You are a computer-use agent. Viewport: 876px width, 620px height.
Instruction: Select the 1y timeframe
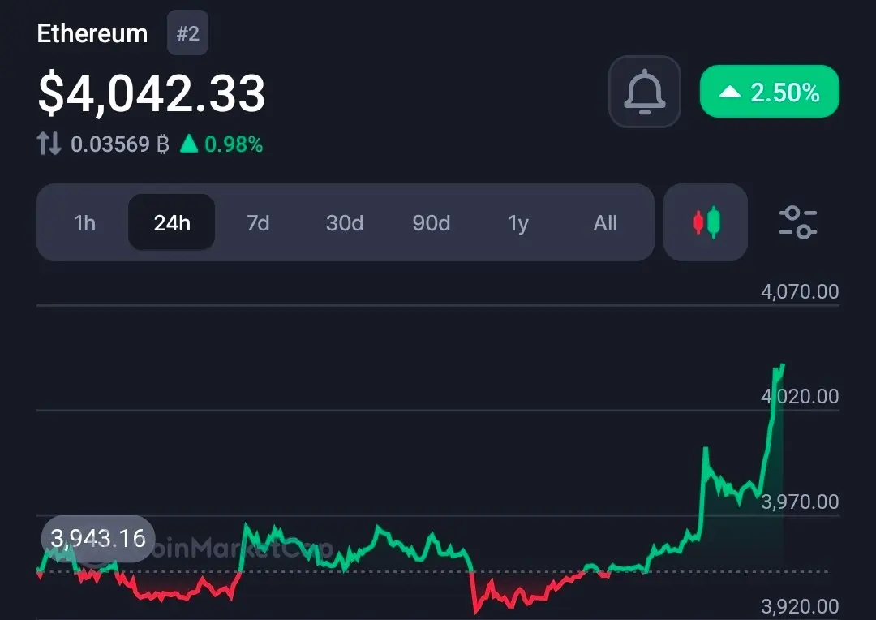[517, 223]
